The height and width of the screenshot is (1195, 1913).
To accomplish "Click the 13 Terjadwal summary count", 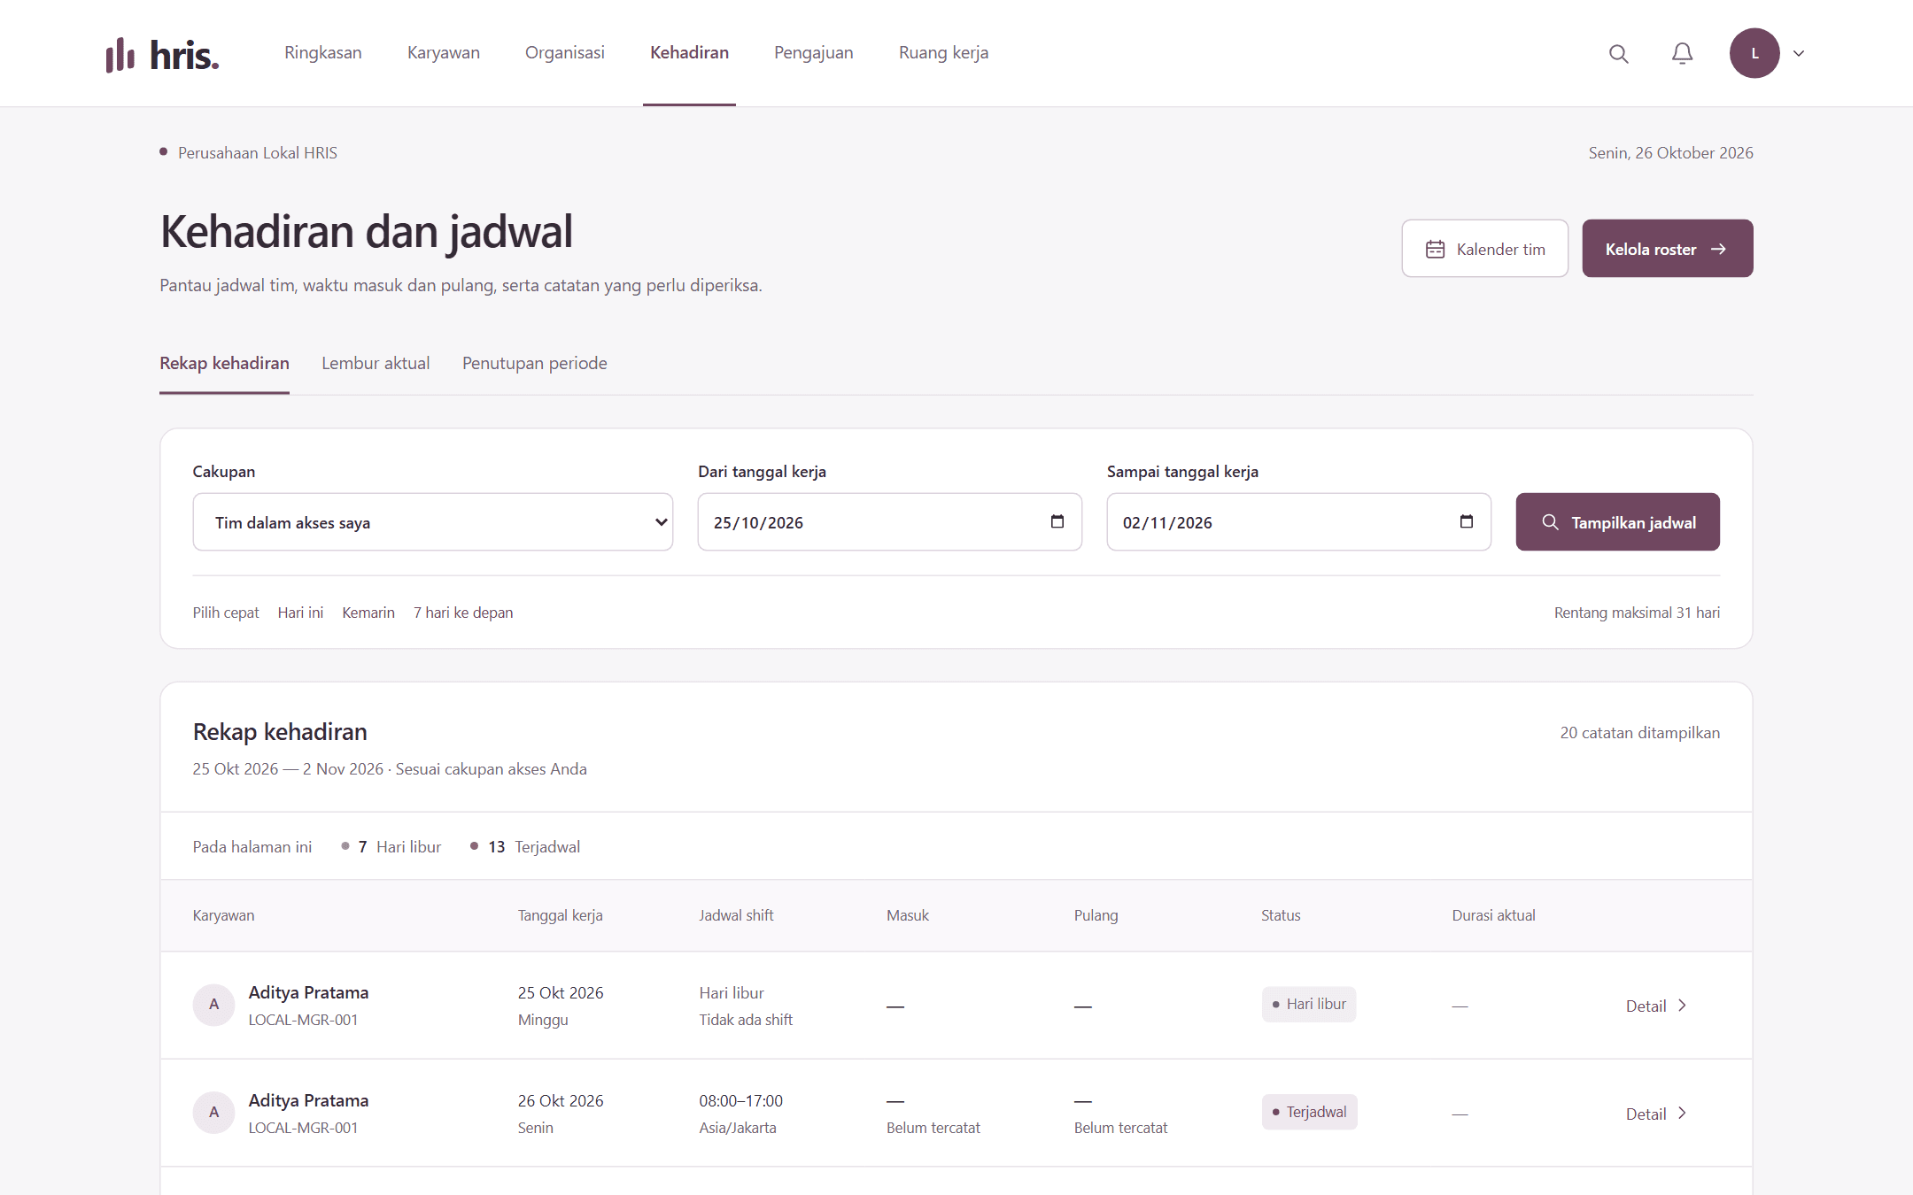I will [525, 847].
